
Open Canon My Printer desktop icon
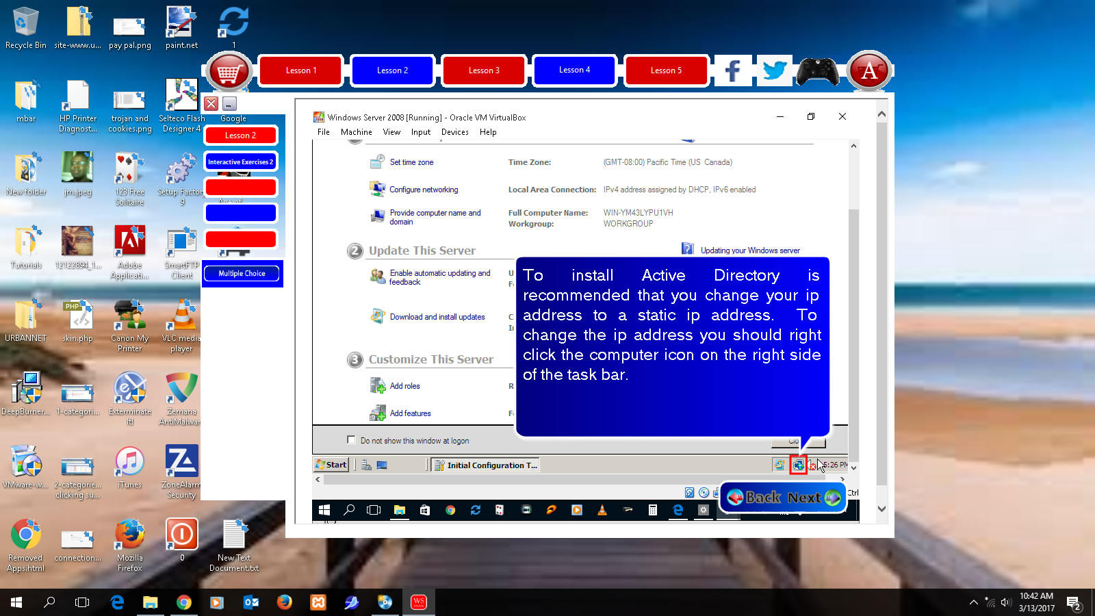129,326
